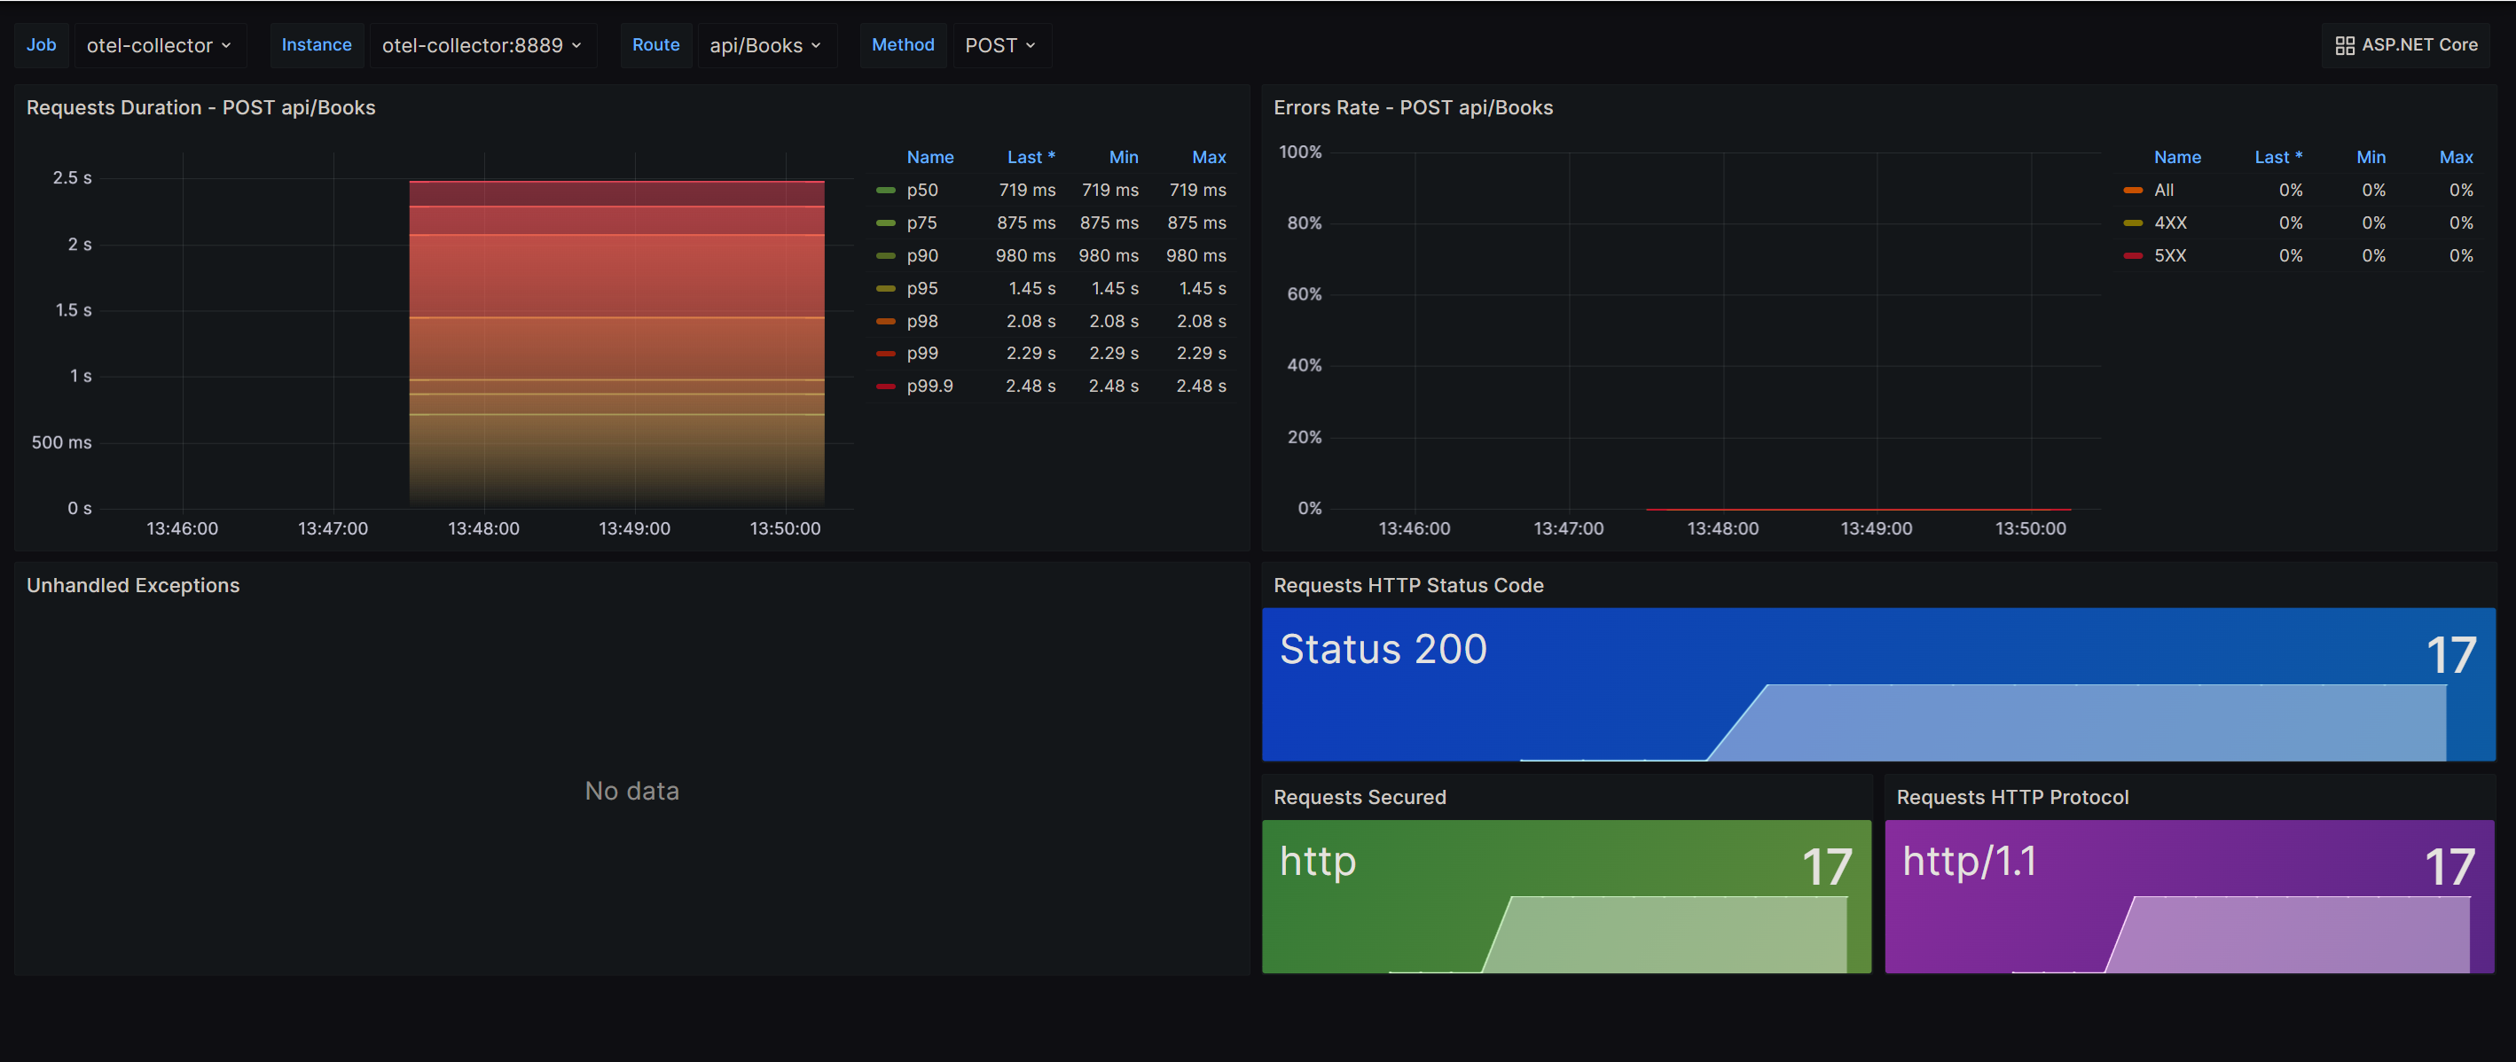Screen dimensions: 2516x1062
Task: Expand the Instance otel-collector:8889 dropdown
Action: pos(482,46)
